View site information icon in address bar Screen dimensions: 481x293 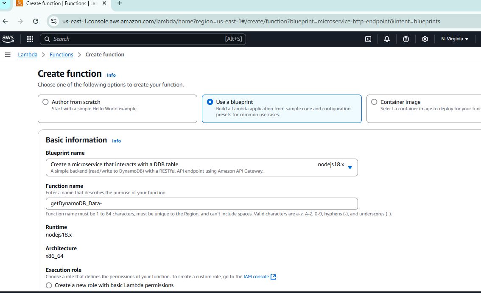point(54,21)
